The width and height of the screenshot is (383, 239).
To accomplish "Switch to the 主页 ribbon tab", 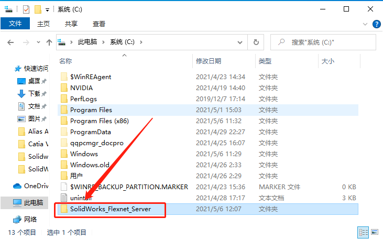I will click(x=43, y=24).
